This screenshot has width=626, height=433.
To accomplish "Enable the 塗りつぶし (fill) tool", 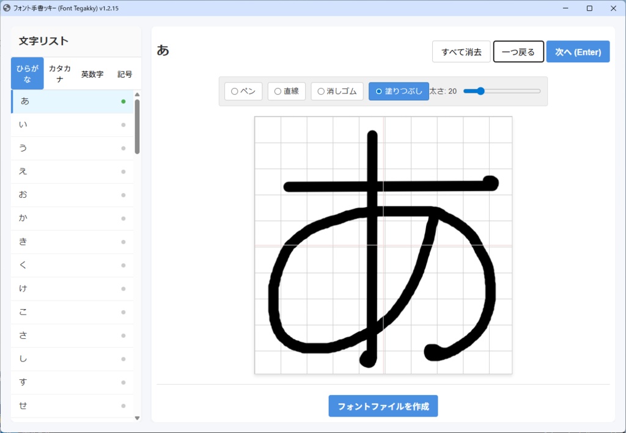I will point(399,90).
